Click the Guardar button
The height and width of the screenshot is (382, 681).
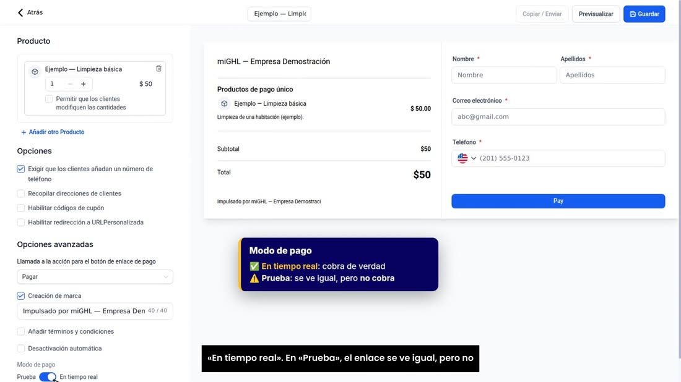point(644,14)
